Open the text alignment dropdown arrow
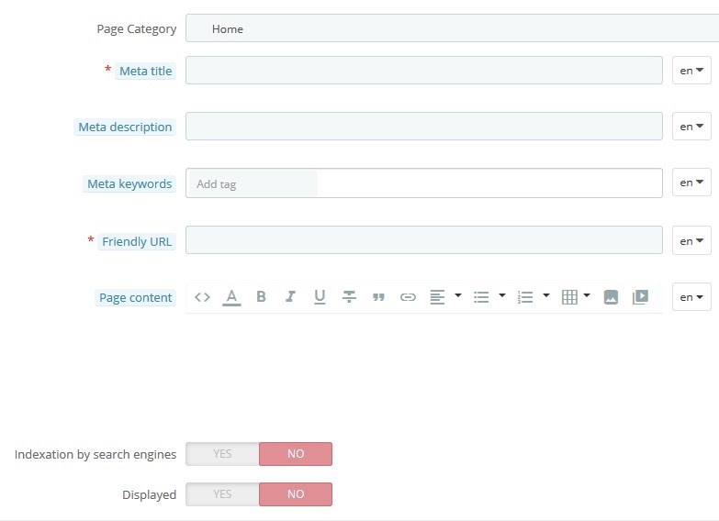Screen dimensions: 719x521 point(457,295)
